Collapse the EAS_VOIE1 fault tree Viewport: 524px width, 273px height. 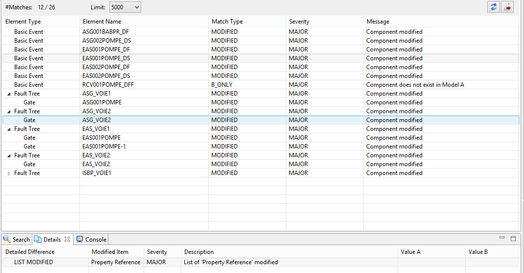point(9,129)
